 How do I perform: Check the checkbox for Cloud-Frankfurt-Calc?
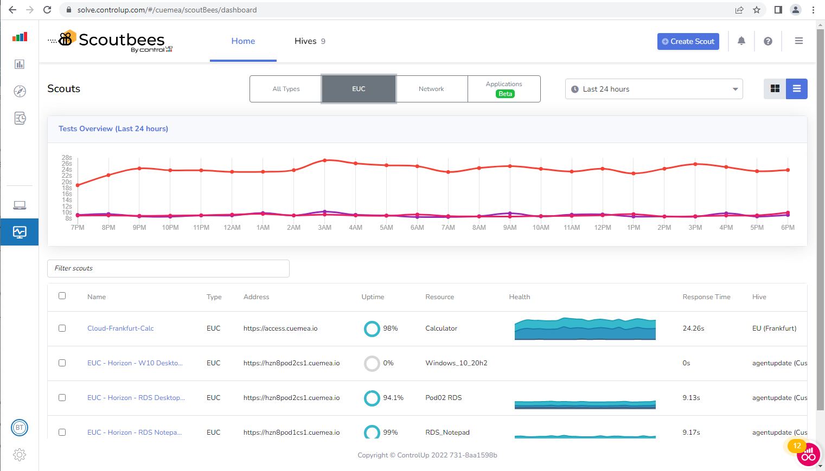62,328
